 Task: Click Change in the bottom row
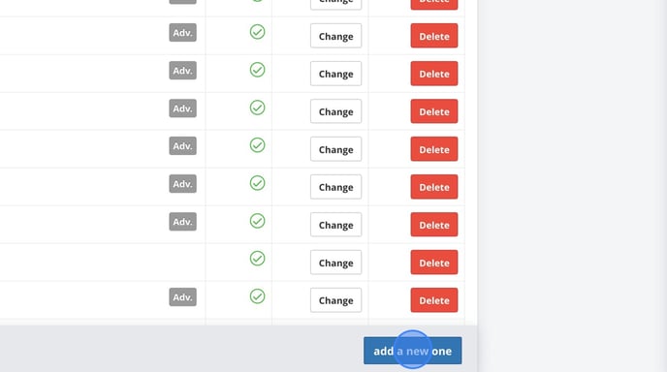click(336, 300)
